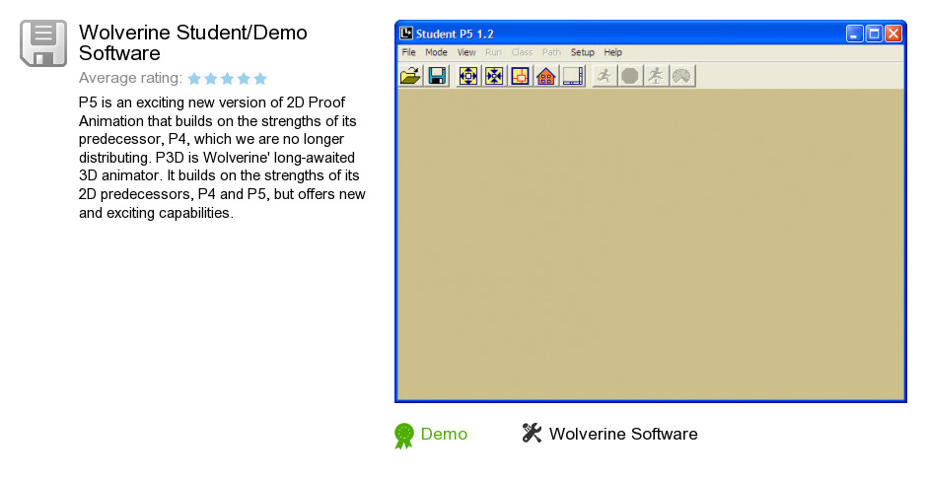Click the large floppy disk product icon
Viewport: 927px width, 479px height.
click(43, 43)
